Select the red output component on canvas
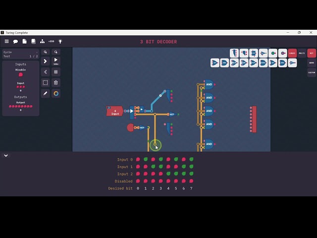Viewport: 317px width, 238px height. pos(254,119)
